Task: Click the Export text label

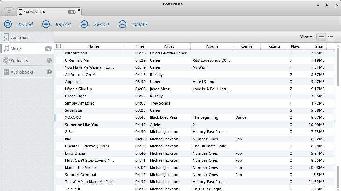Action: [x=102, y=25]
